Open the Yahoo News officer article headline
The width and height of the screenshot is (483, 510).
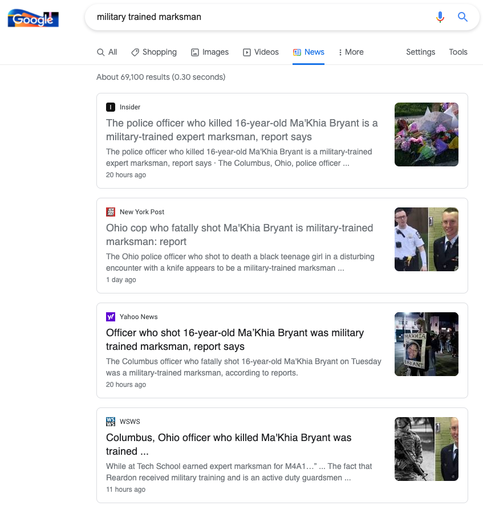click(235, 340)
